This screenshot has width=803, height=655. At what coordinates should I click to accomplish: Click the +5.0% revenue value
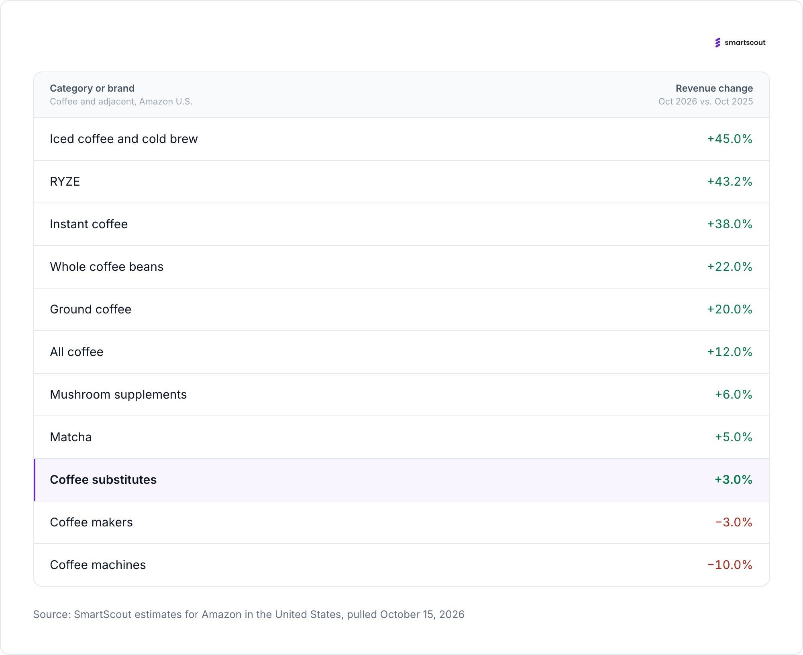click(x=734, y=437)
